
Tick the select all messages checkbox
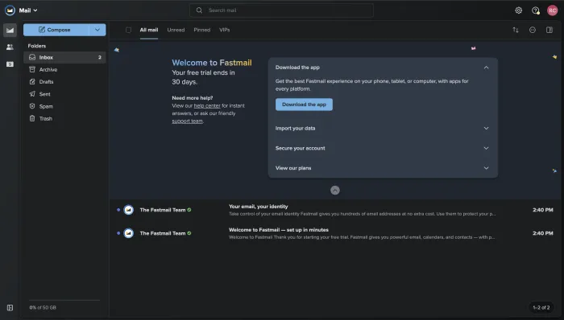[128, 30]
